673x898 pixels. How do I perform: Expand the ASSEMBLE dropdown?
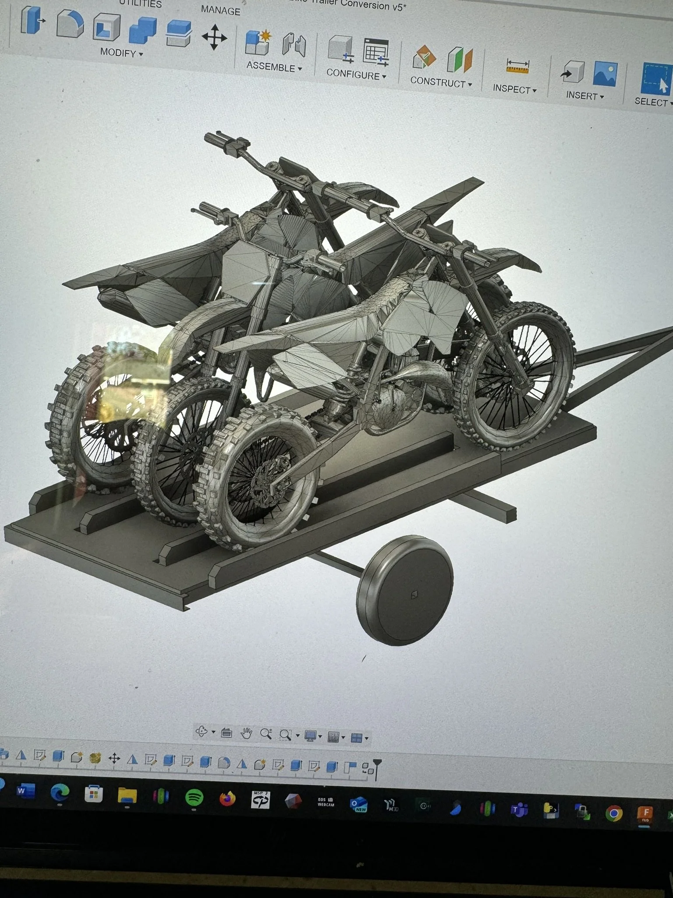coord(274,67)
